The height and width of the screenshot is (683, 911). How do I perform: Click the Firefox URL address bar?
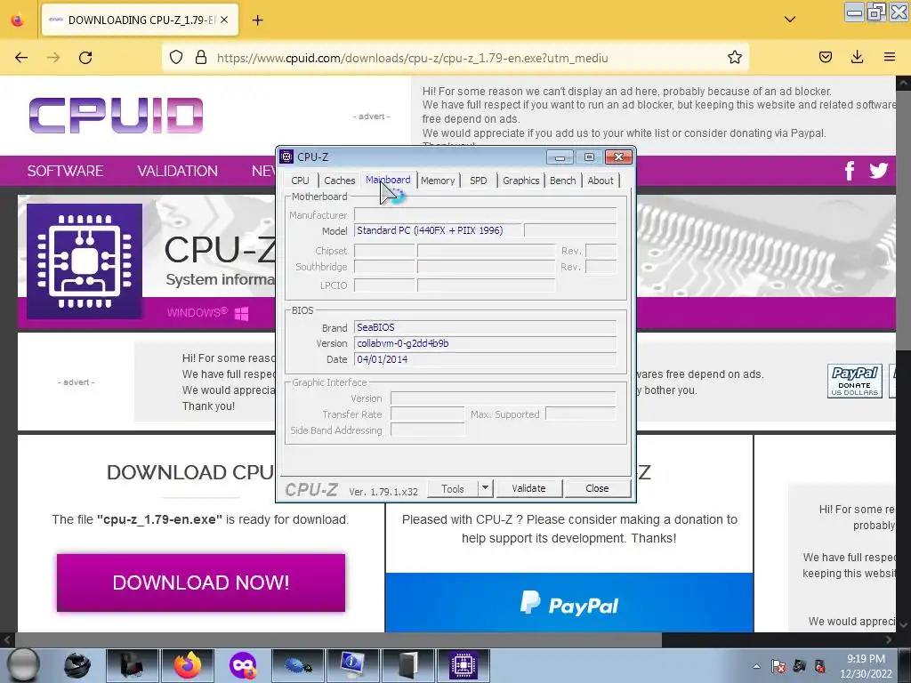coord(455,58)
